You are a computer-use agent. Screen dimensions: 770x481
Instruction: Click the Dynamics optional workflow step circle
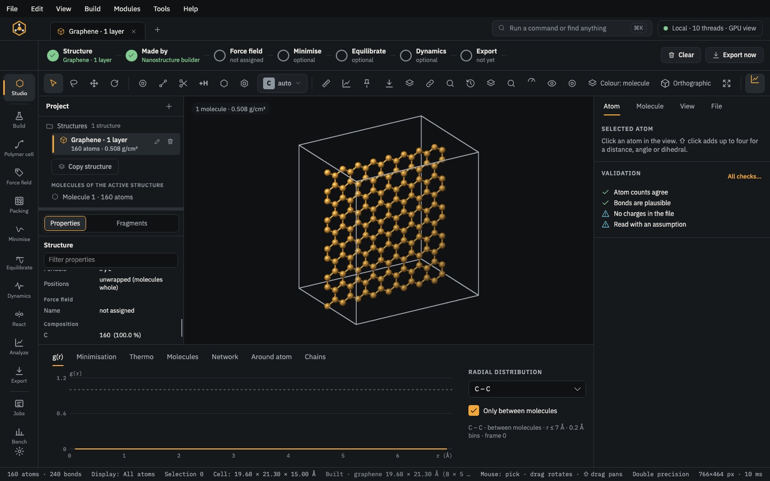coord(406,56)
